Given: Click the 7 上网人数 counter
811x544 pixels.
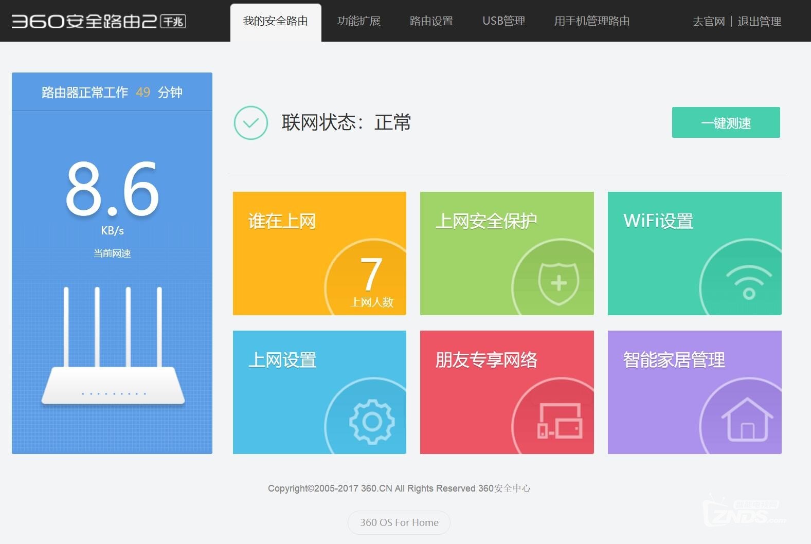Looking at the screenshot, I should point(372,282).
